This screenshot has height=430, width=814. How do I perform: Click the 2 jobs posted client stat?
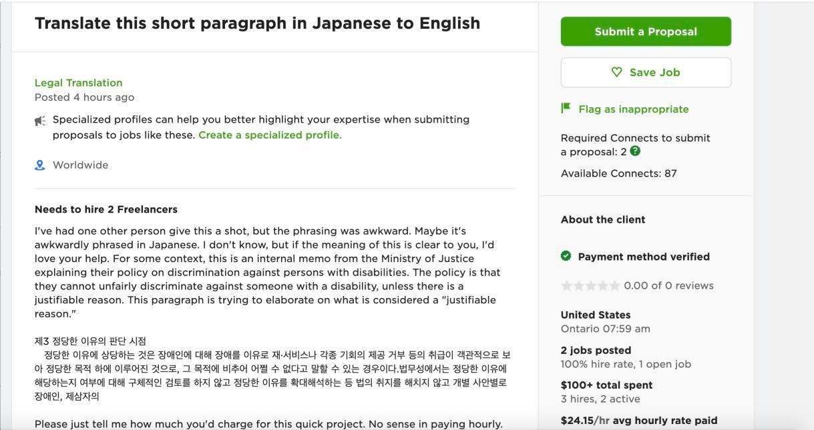596,350
